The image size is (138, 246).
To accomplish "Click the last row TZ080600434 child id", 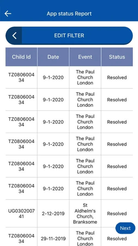I will (x=22, y=238).
